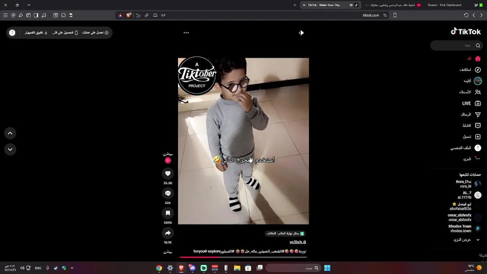This screenshot has height=274, width=487.
Task: Click the Get Coins button
Action: pos(95,33)
